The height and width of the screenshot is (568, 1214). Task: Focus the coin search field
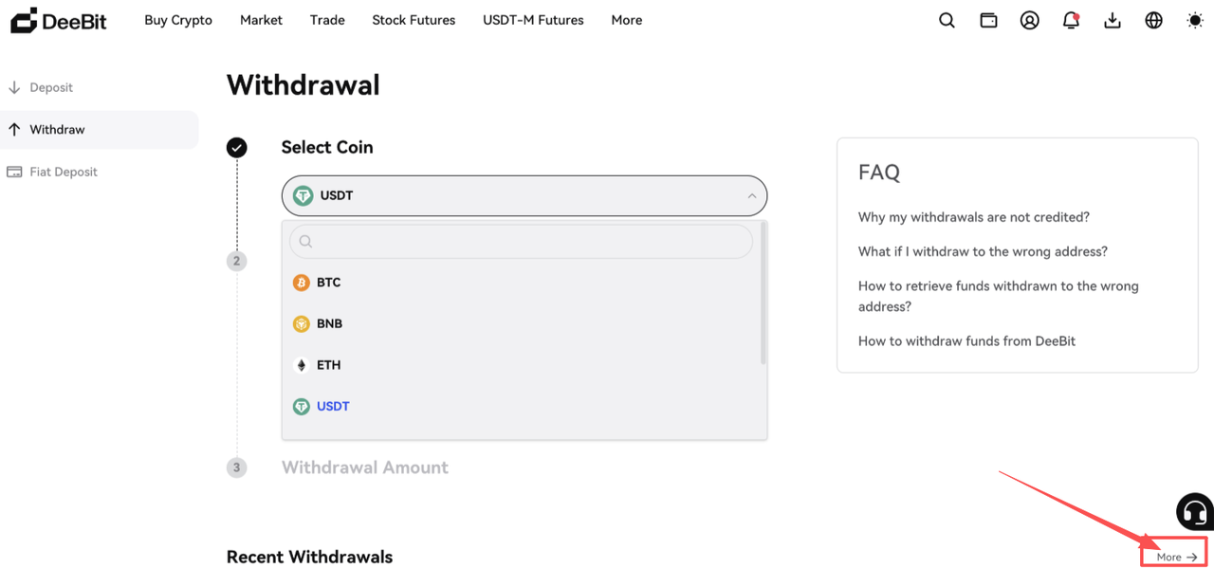pos(521,242)
